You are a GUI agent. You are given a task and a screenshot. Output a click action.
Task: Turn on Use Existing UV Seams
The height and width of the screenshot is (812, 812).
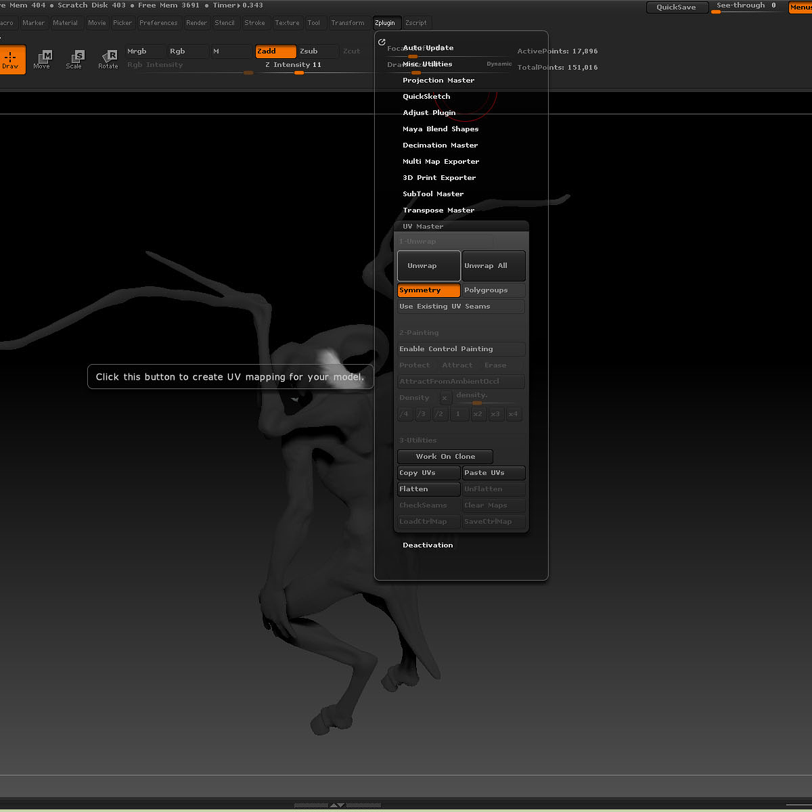pyautogui.click(x=460, y=307)
